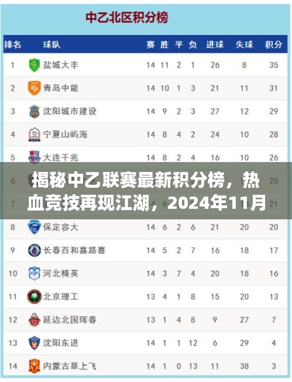292x382 pixels.
Task: Open the 大连千兆 team name
Action: 61,157
